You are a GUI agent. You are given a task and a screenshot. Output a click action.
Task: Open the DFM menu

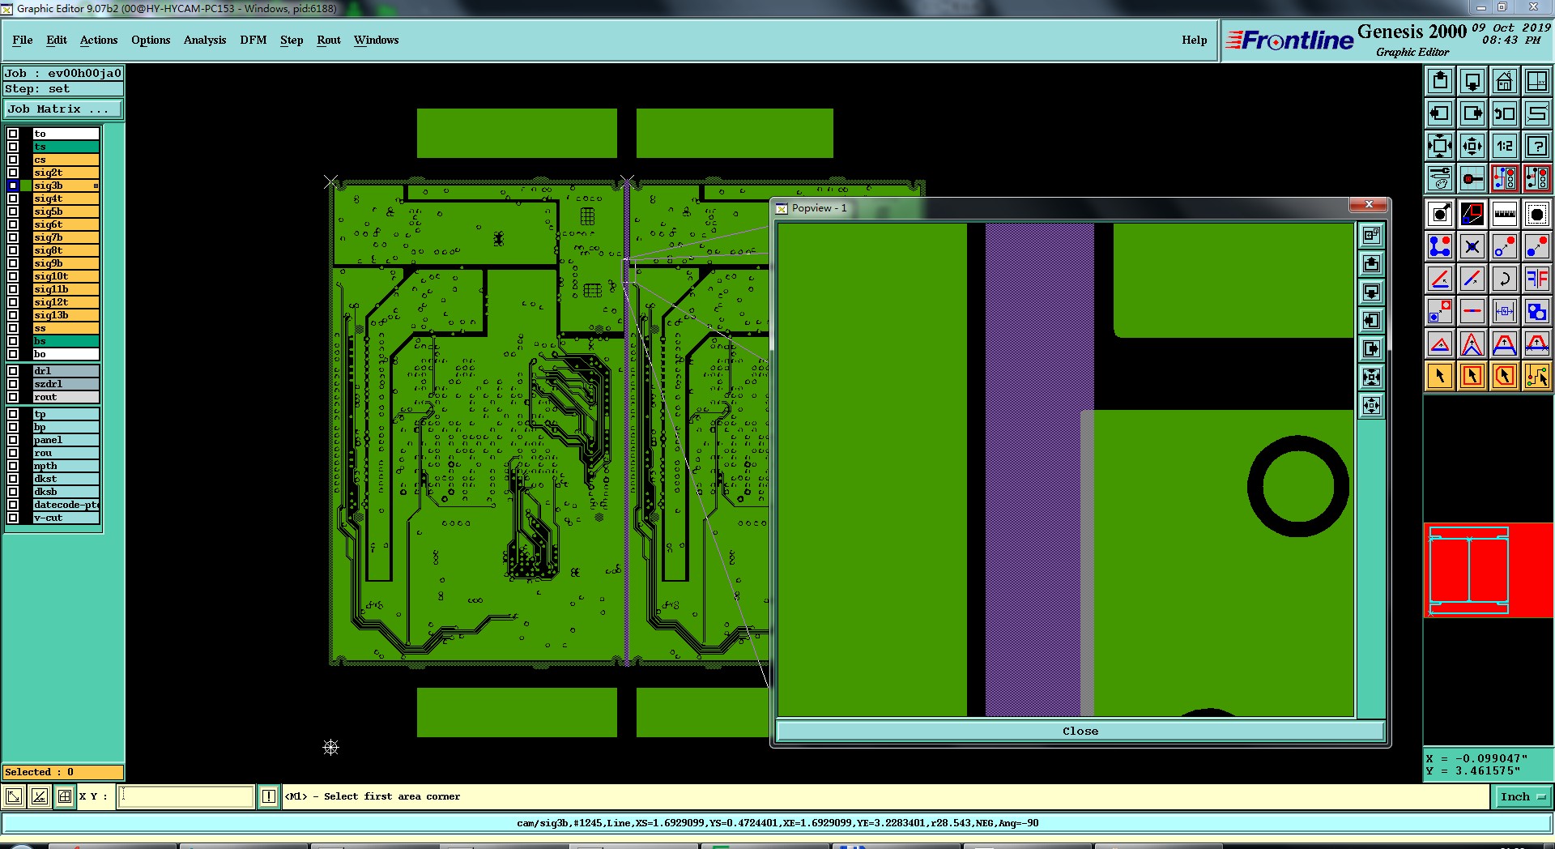click(253, 40)
